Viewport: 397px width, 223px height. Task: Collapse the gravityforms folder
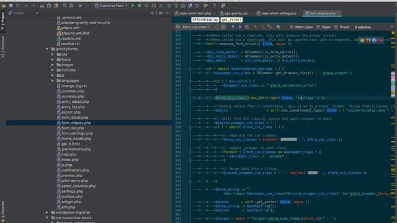47,49
